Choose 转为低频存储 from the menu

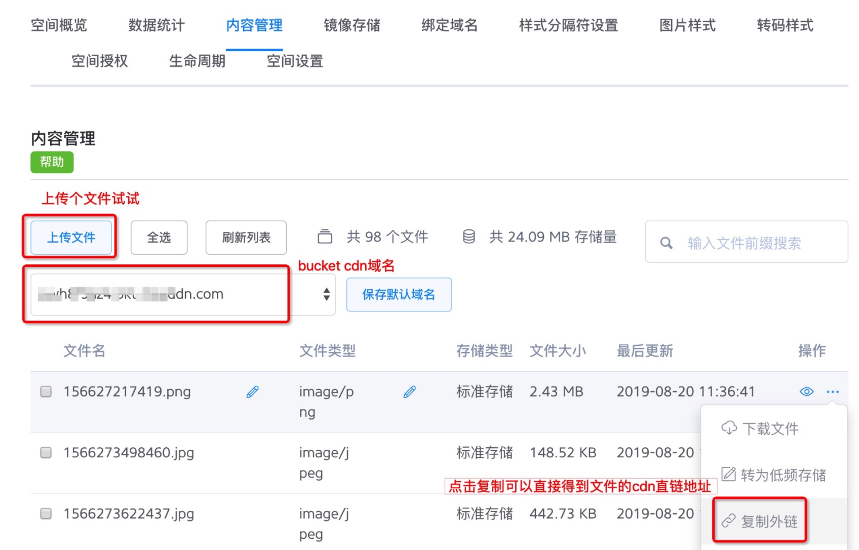tap(774, 475)
